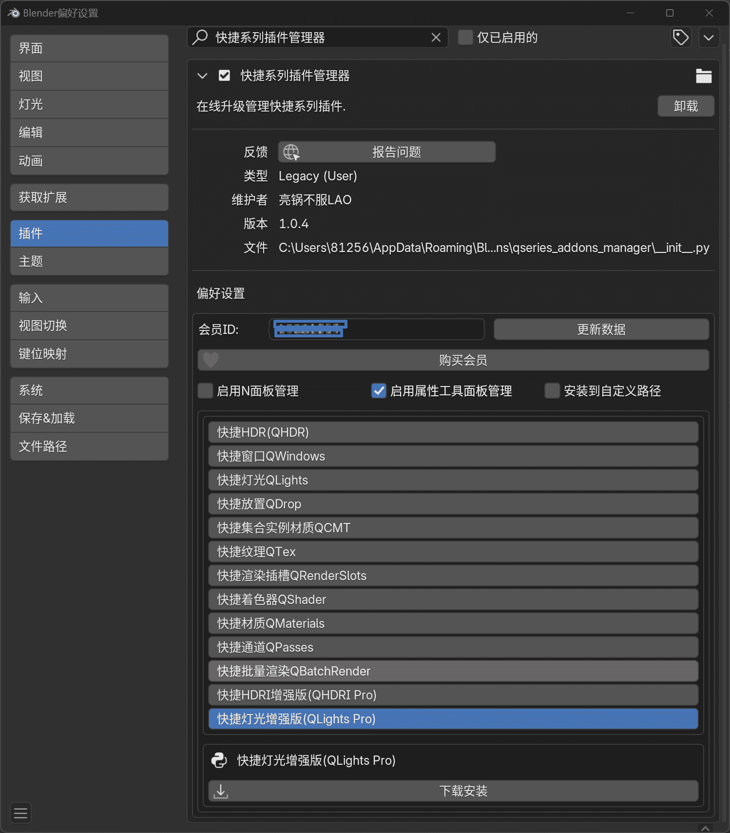Viewport: 730px width, 833px height.
Task: Uncheck 启用属性工具面板管理
Action: tap(379, 391)
